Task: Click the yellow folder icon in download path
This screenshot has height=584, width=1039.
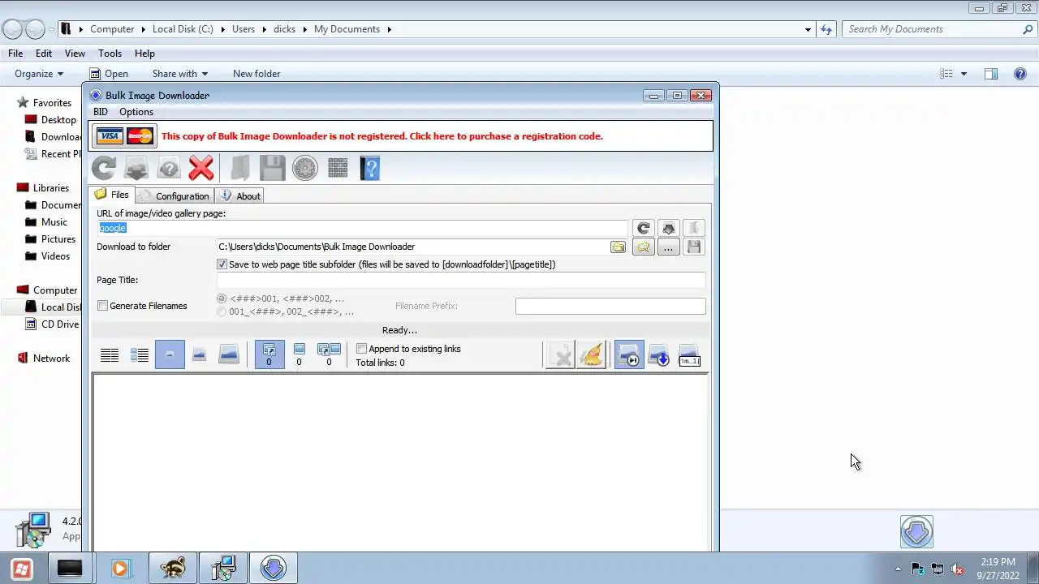Action: (x=618, y=247)
